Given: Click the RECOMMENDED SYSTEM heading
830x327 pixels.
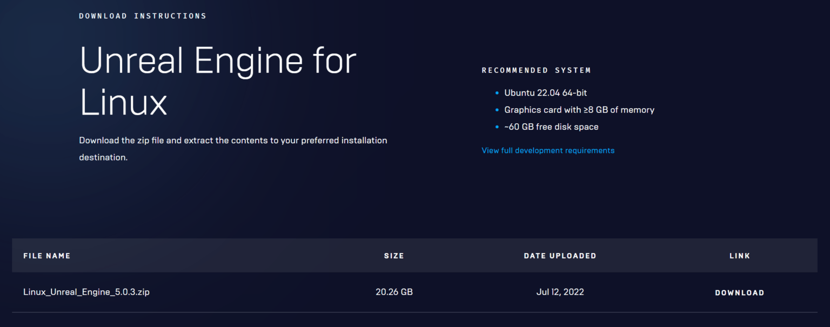Looking at the screenshot, I should click(536, 70).
